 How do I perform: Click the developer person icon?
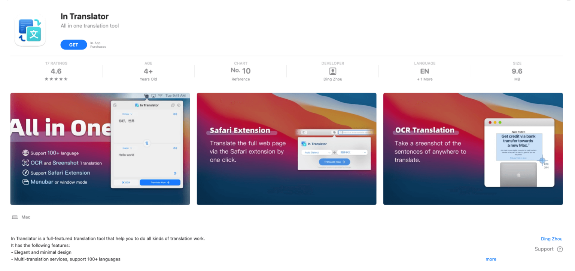click(332, 71)
